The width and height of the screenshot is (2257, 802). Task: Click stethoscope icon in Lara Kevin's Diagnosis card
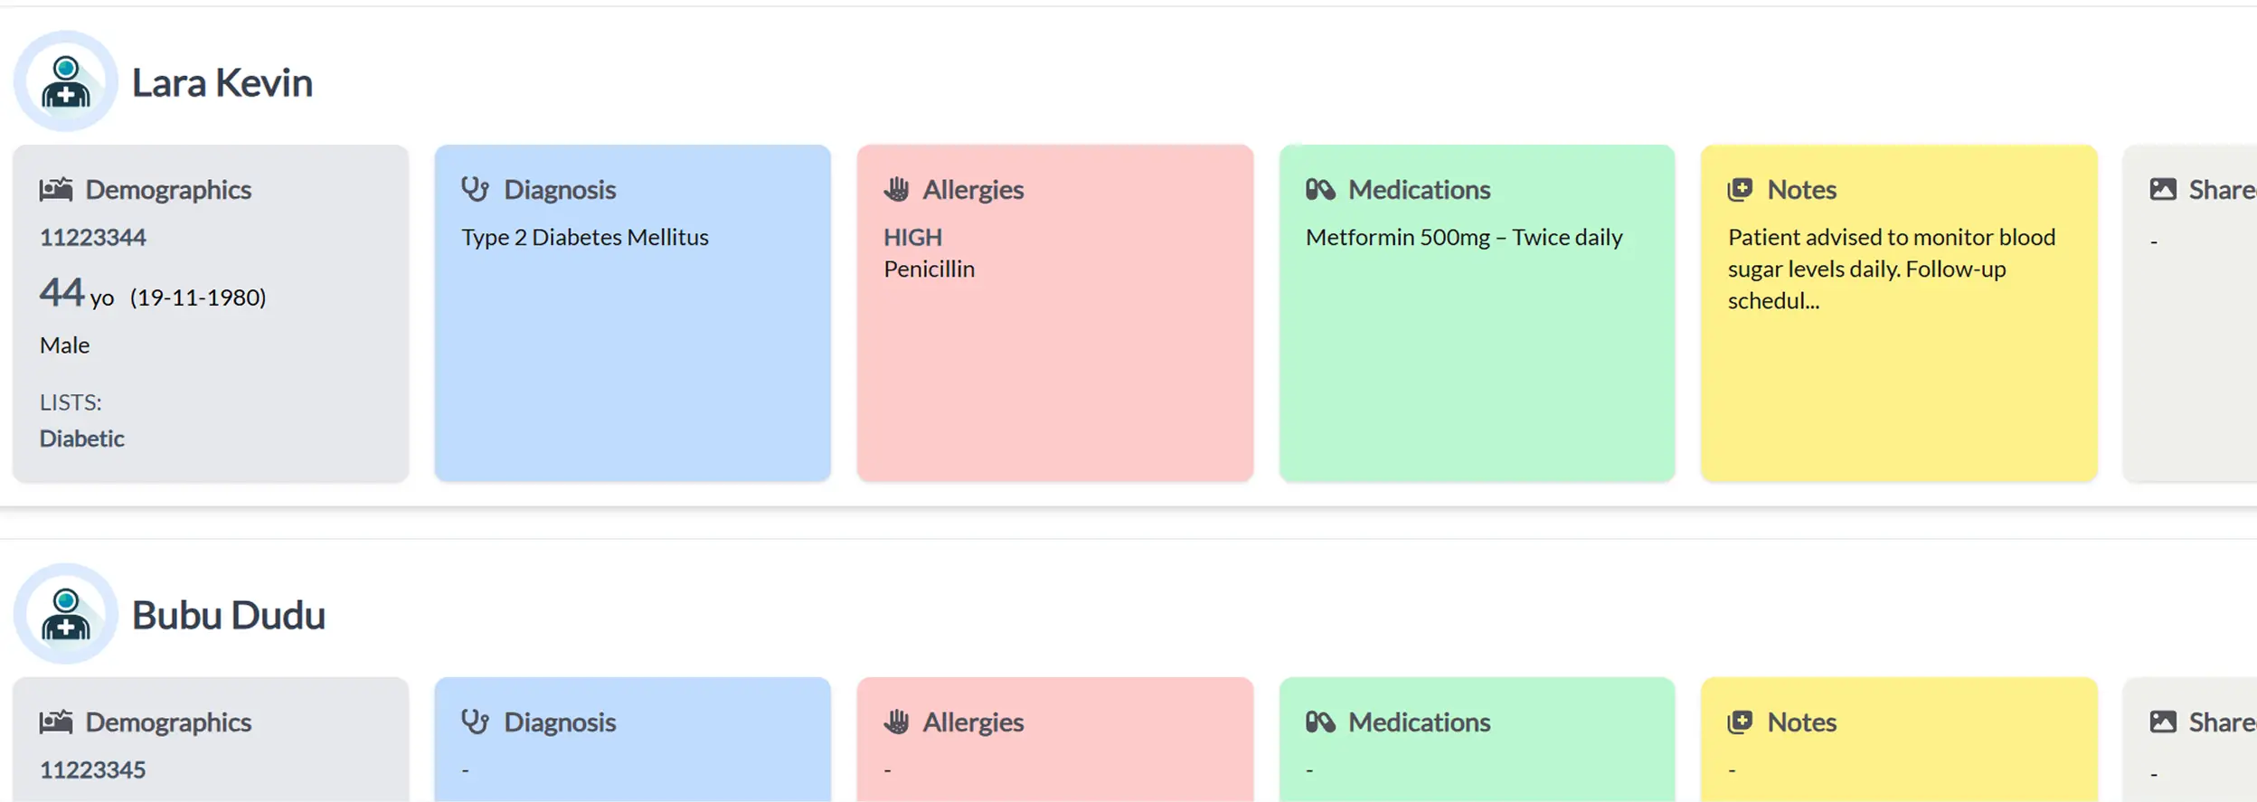(476, 190)
